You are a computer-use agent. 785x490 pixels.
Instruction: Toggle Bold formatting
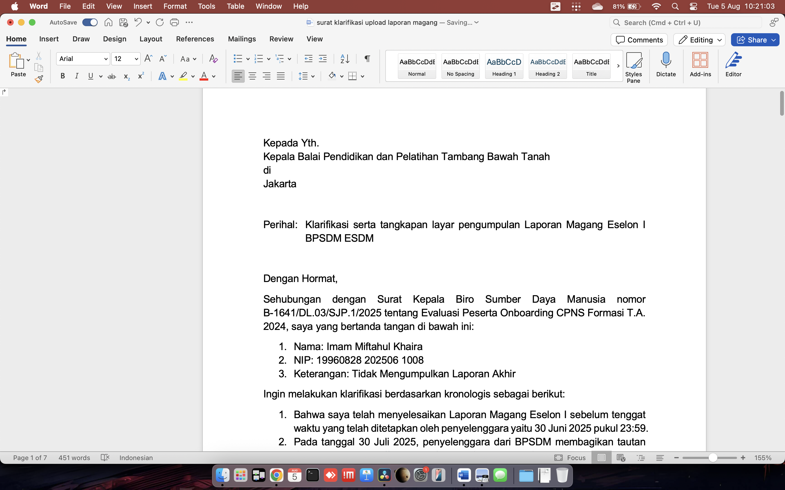tap(63, 76)
